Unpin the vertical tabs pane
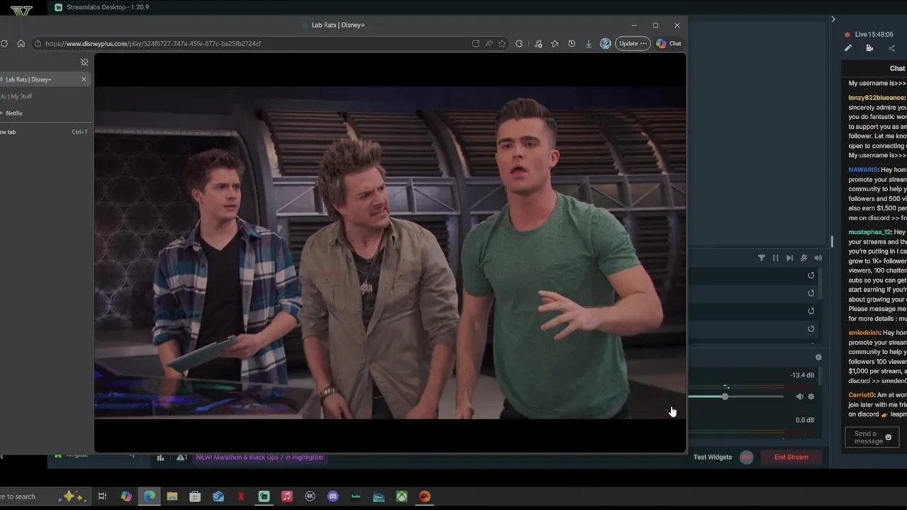 tap(84, 62)
